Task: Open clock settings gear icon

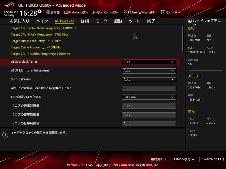Action: pos(39,12)
